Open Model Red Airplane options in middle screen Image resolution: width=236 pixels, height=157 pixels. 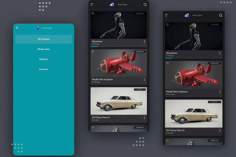(144, 80)
